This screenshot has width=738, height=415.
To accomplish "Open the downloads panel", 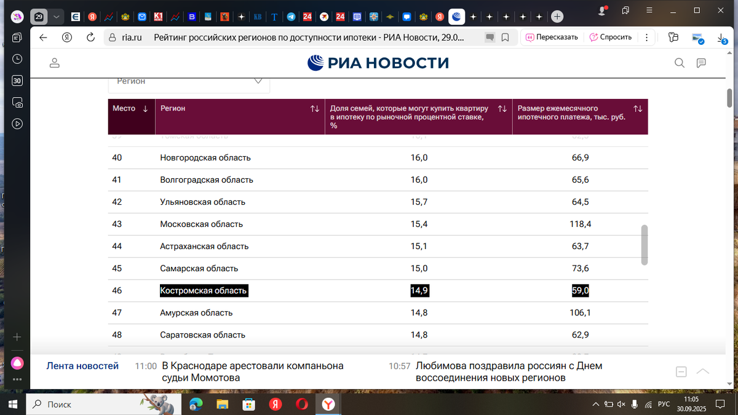I will click(722, 38).
